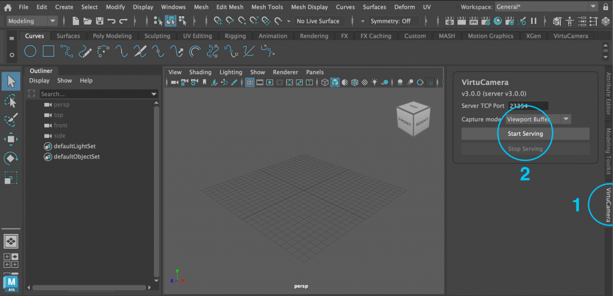Choose the Lasso select tool

pyautogui.click(x=11, y=100)
